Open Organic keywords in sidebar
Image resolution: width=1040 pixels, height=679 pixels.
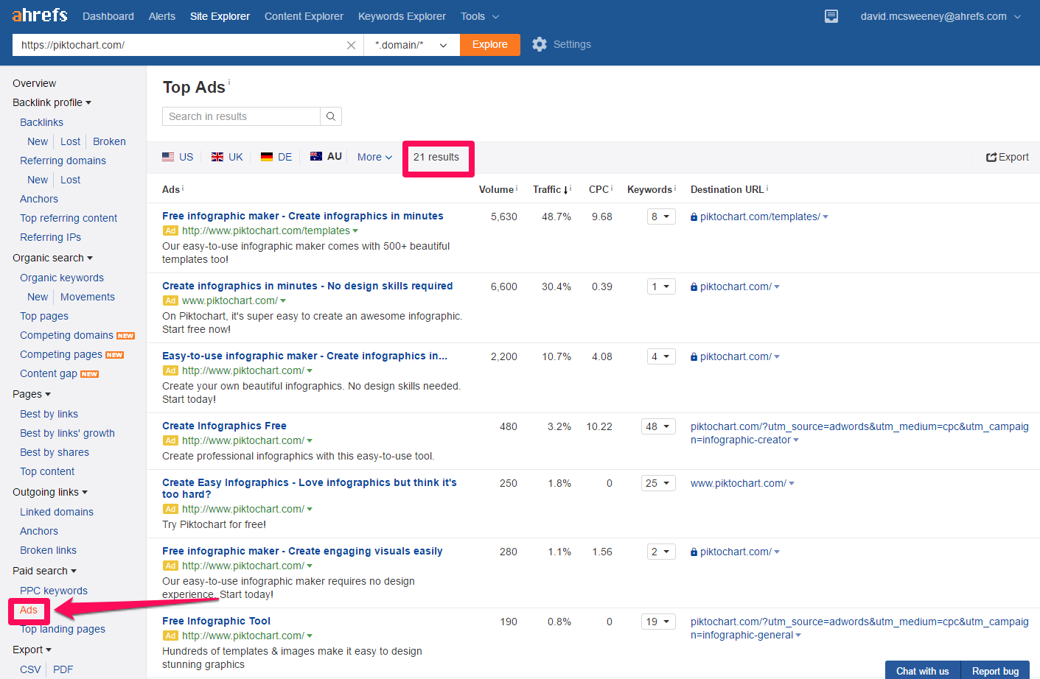(62, 278)
